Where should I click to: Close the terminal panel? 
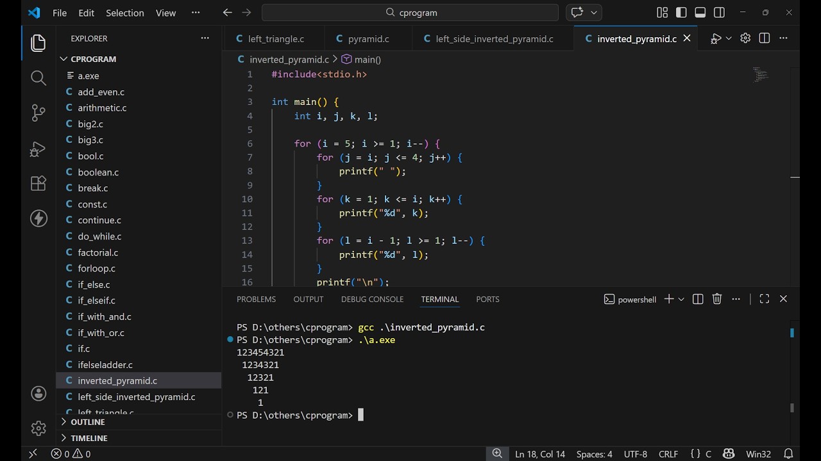click(x=783, y=299)
